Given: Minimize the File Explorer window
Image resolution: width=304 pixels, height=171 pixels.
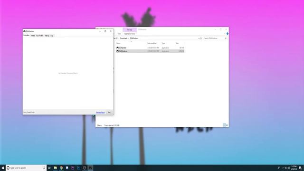Looking at the screenshot, I should point(215,29).
